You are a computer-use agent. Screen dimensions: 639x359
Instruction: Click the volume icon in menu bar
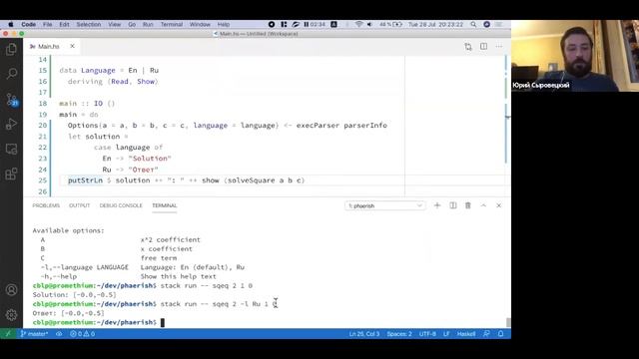pos(370,24)
